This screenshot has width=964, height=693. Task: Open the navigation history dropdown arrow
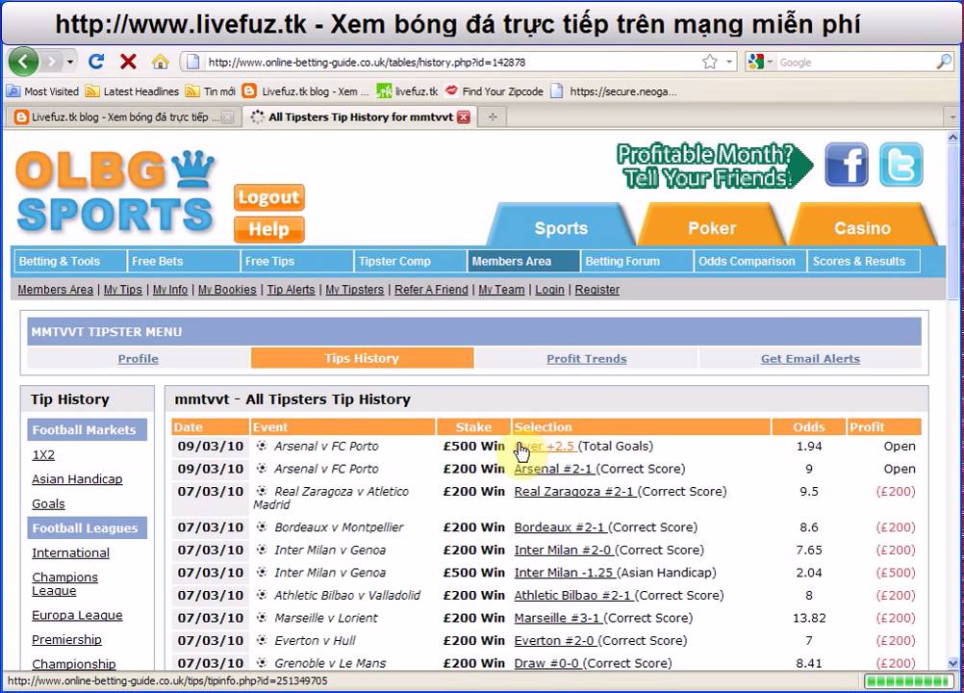click(x=70, y=63)
